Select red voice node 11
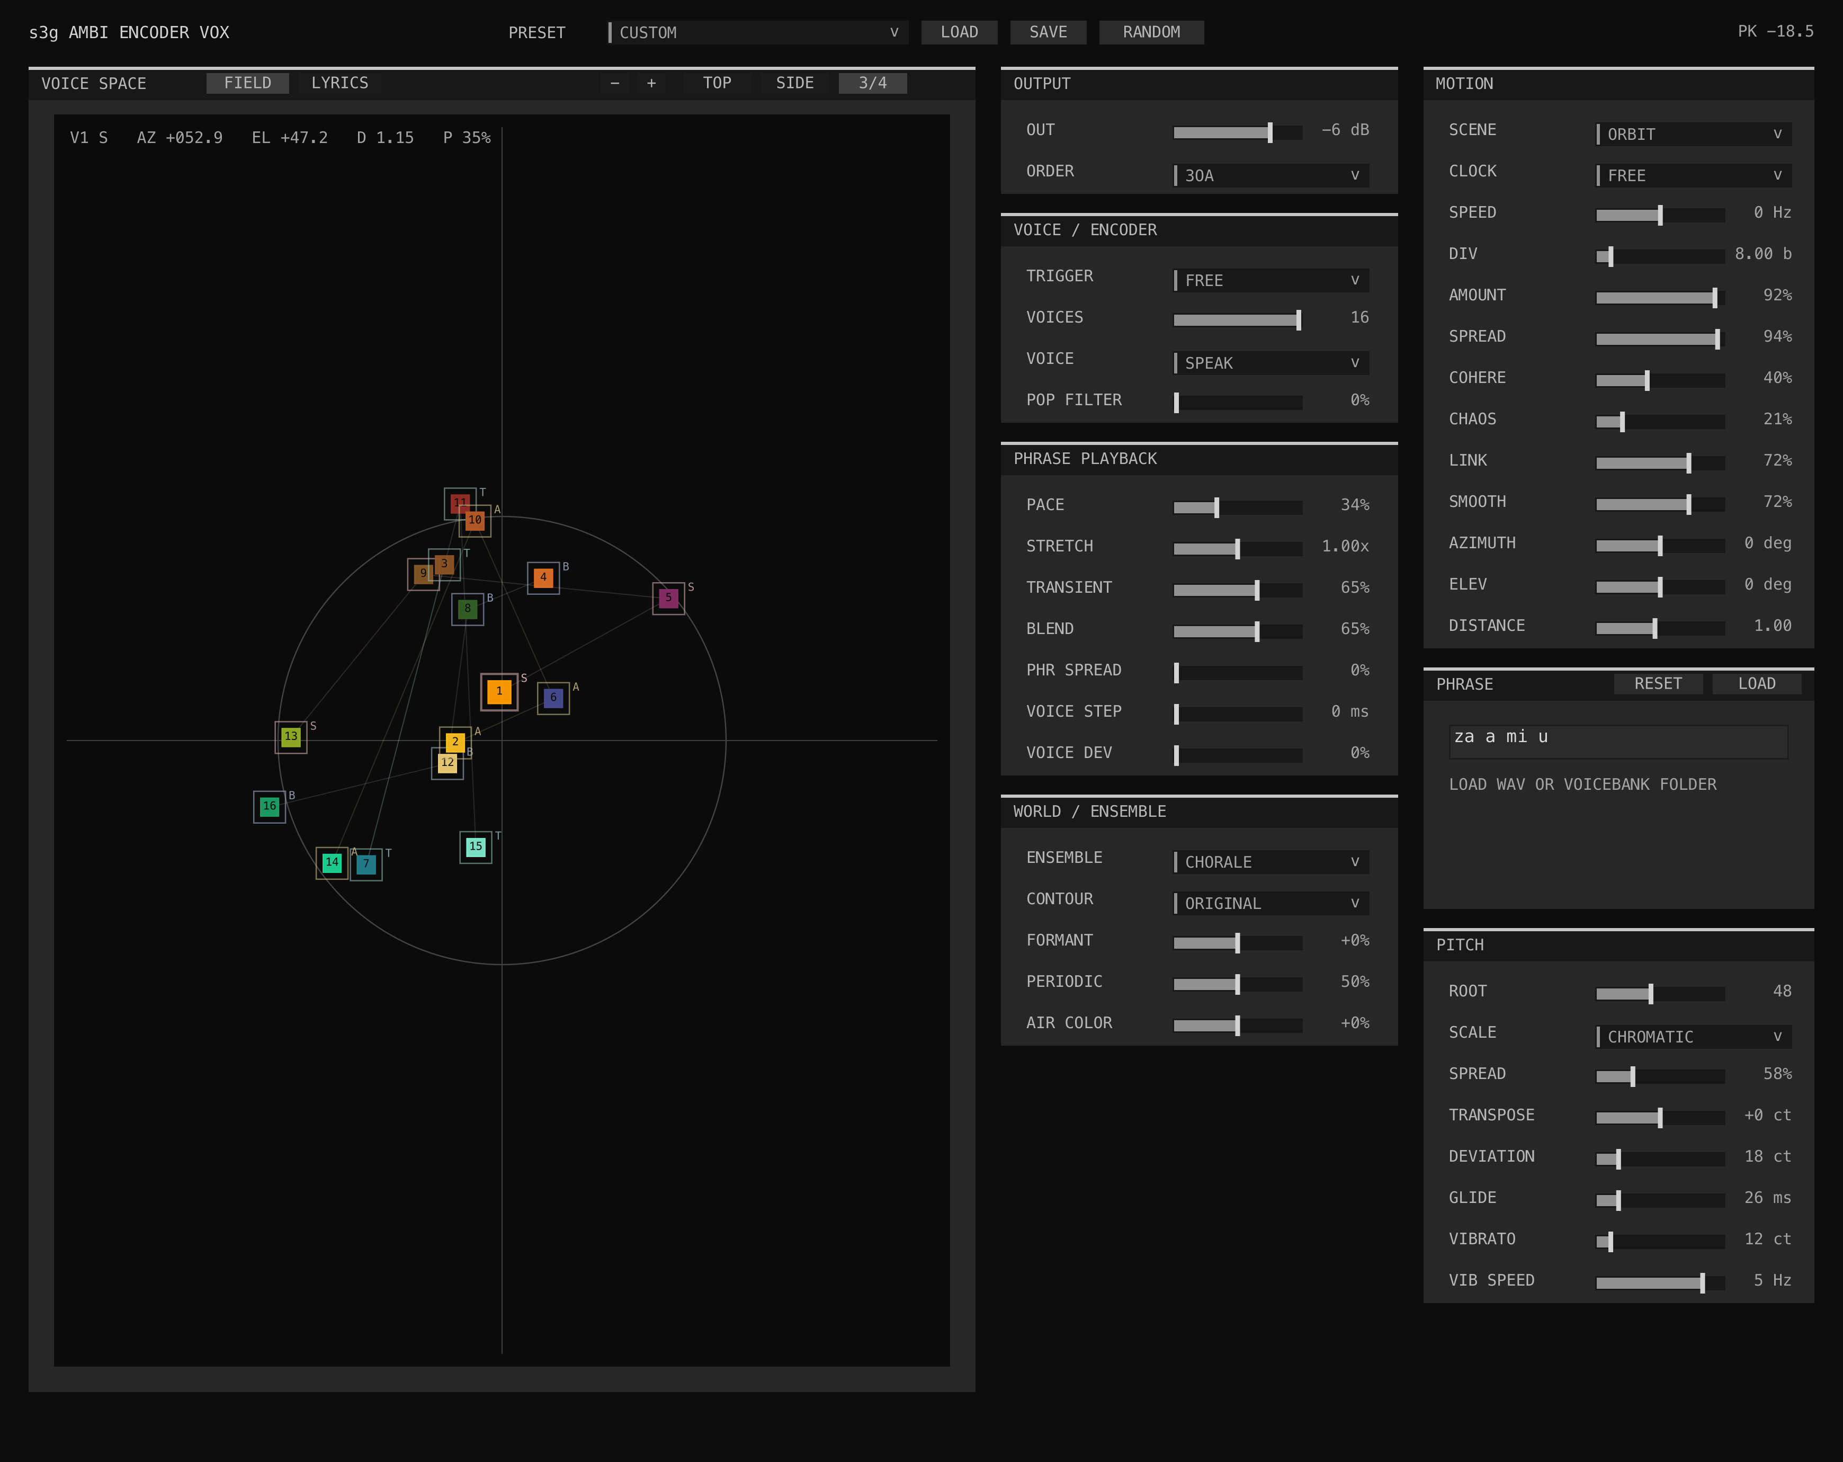The width and height of the screenshot is (1843, 1462). tap(460, 504)
